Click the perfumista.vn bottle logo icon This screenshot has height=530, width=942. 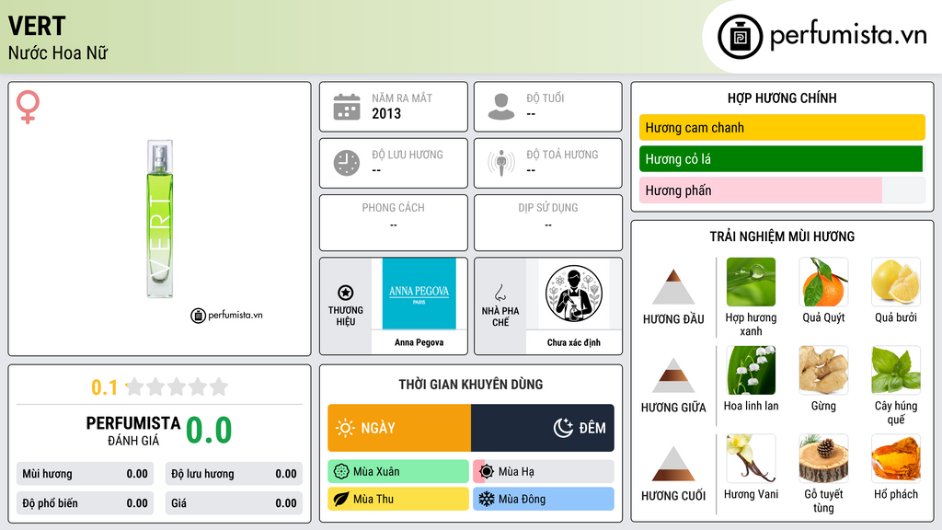point(740,37)
